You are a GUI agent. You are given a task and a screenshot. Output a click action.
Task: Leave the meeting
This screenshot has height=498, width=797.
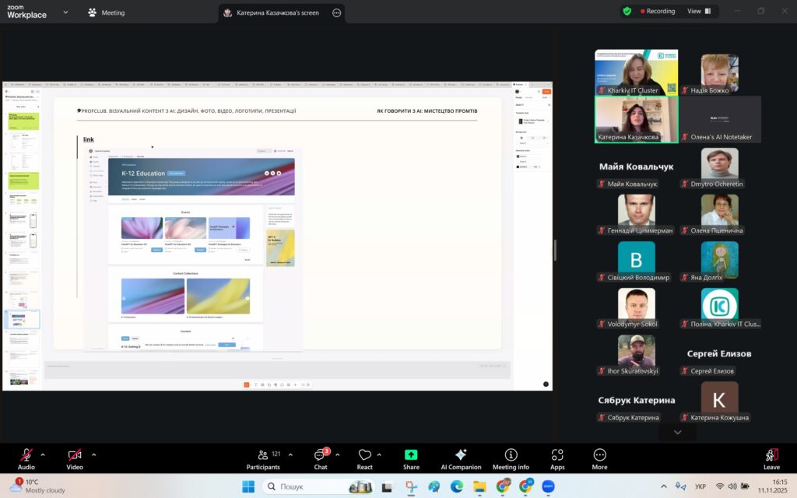point(771,458)
